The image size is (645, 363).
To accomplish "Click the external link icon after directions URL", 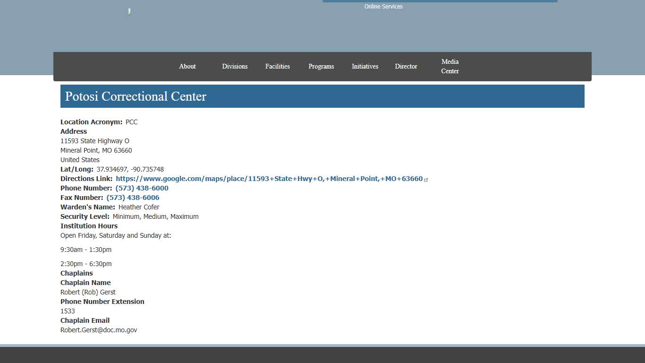I will 426,180.
